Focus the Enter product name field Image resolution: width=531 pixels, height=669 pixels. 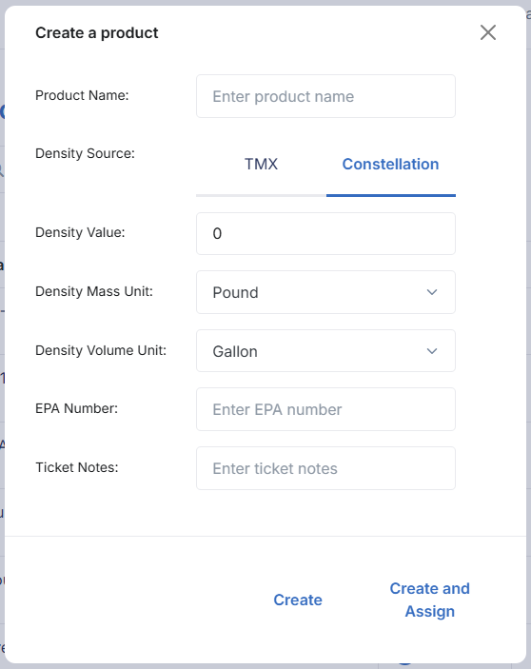(x=325, y=96)
